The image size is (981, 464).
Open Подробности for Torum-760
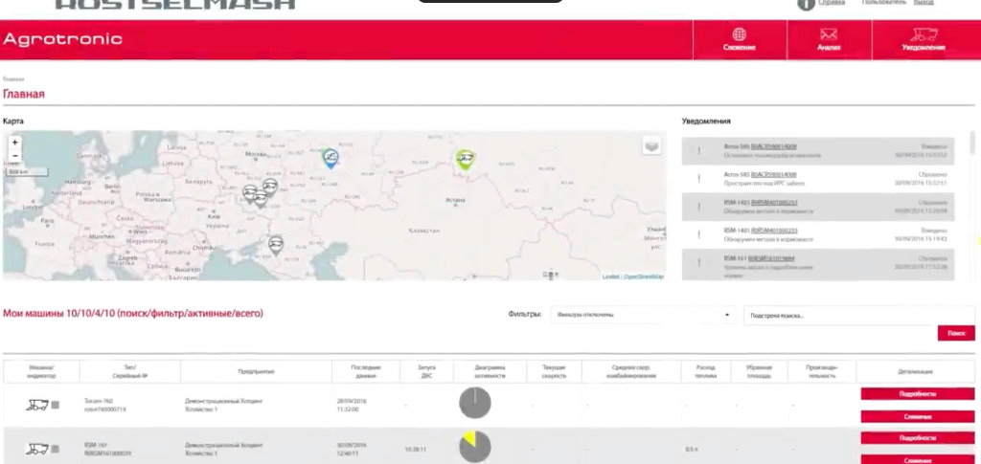coord(918,394)
